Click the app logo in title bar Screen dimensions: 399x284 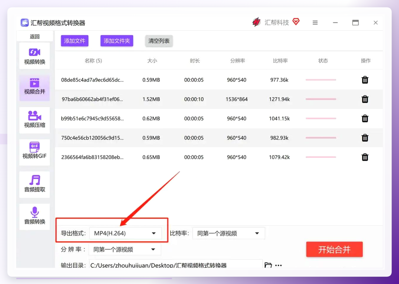[24, 23]
